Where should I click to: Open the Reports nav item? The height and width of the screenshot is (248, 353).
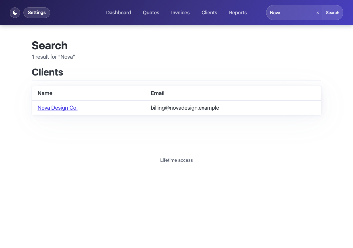coord(238,13)
